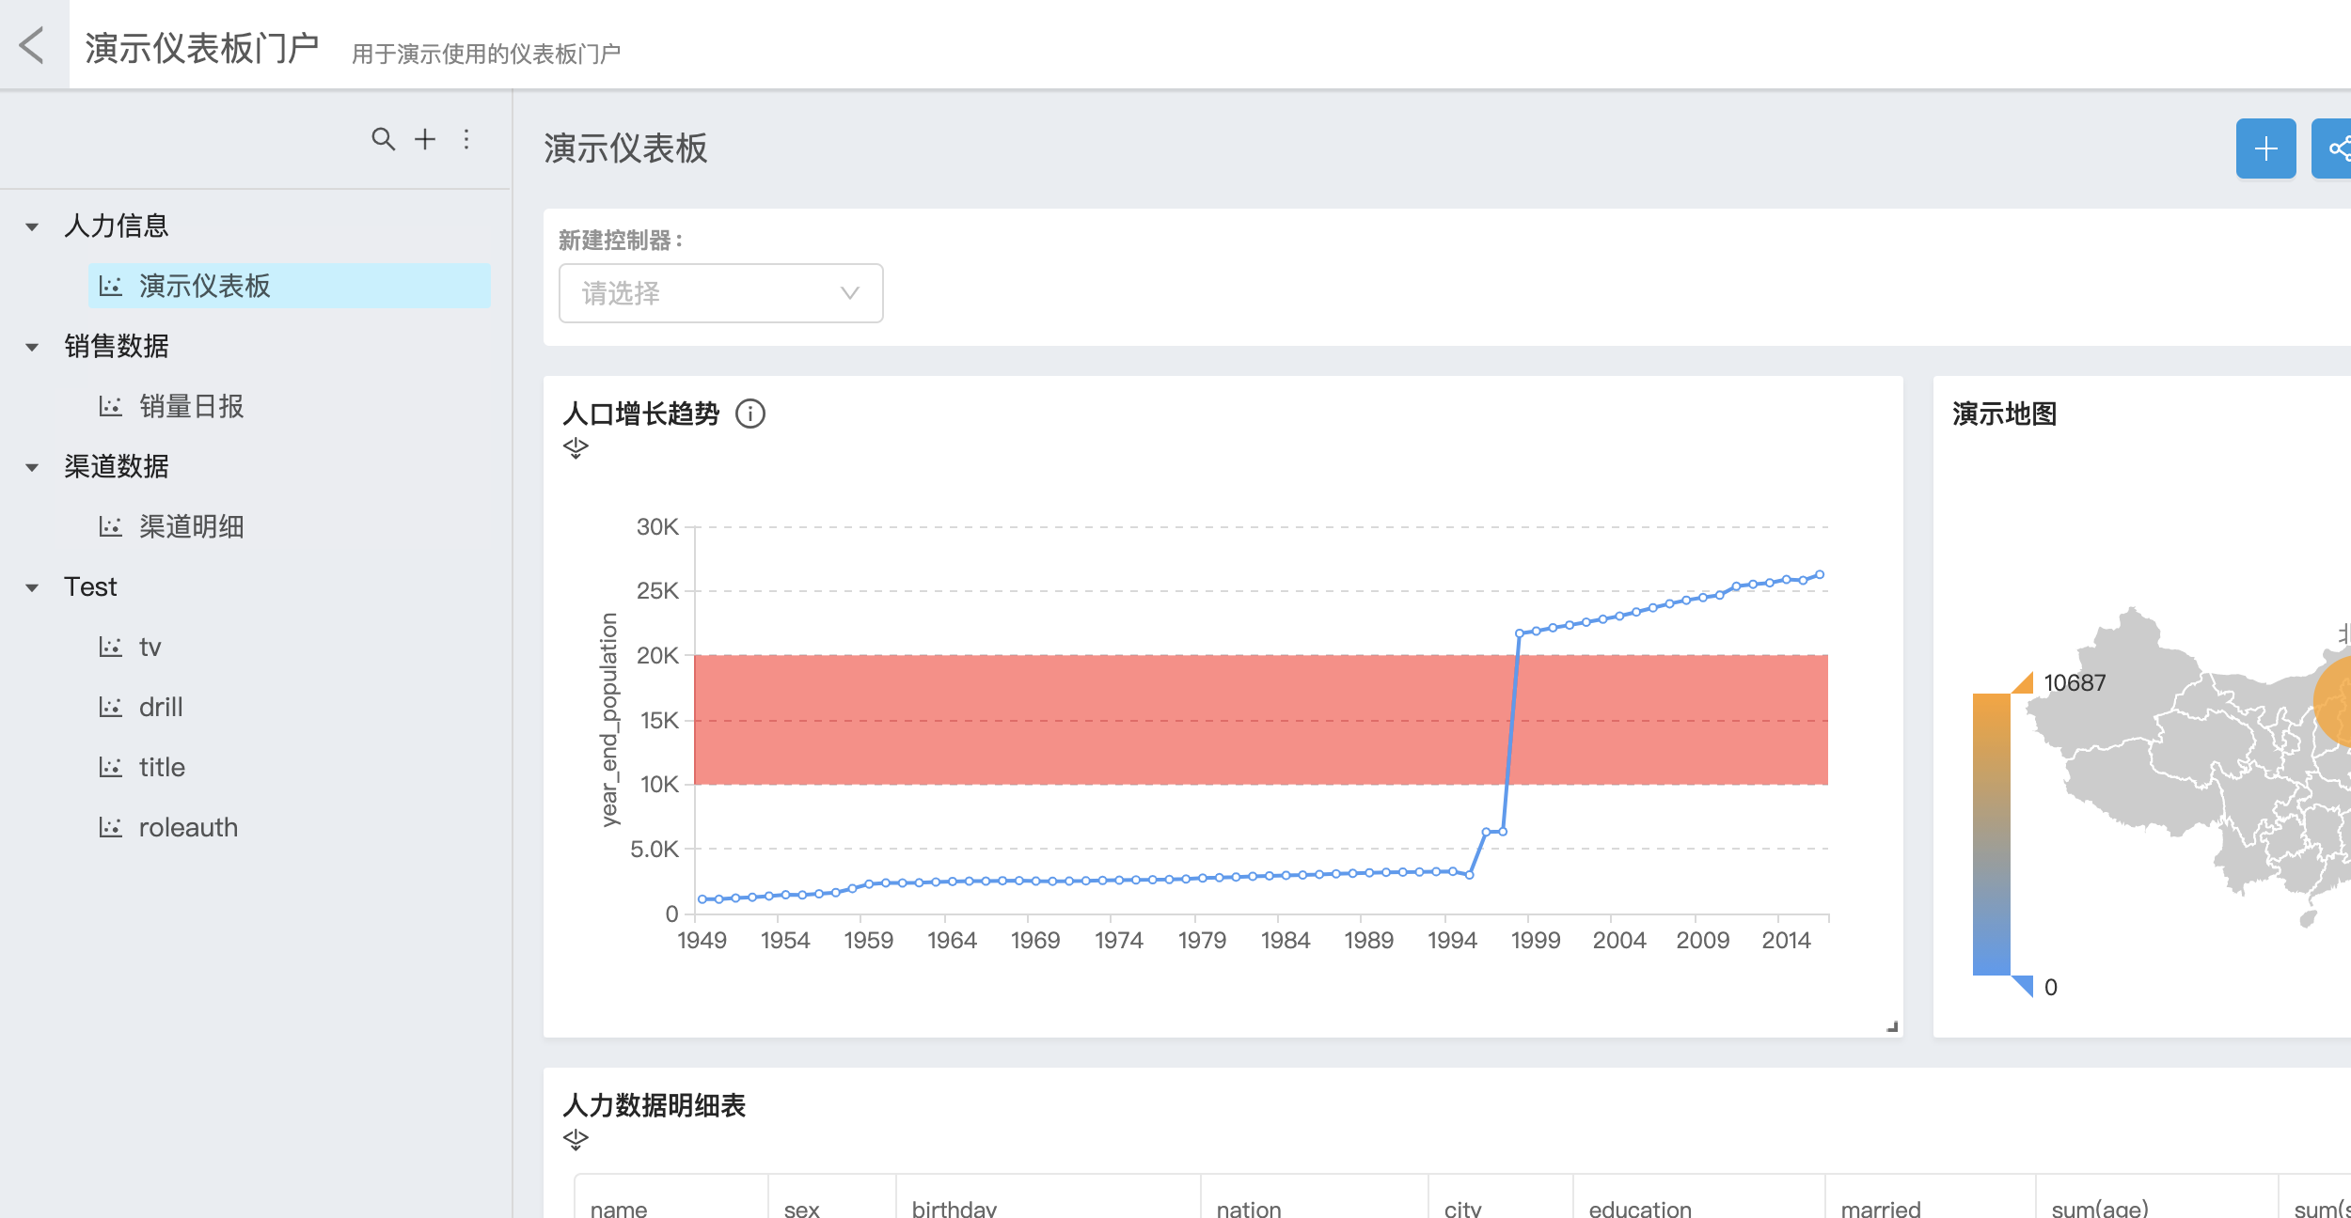
Task: Click the map's visual range color bar
Action: point(1991,834)
